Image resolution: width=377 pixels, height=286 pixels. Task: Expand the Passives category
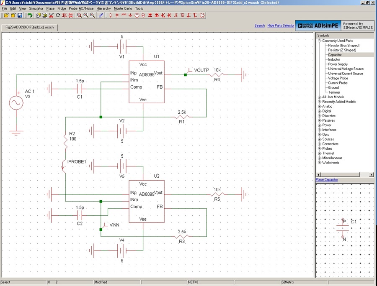coord(319,120)
